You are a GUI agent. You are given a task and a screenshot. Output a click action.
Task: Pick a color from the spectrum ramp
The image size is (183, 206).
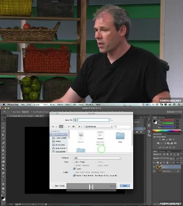click(x=167, y=131)
